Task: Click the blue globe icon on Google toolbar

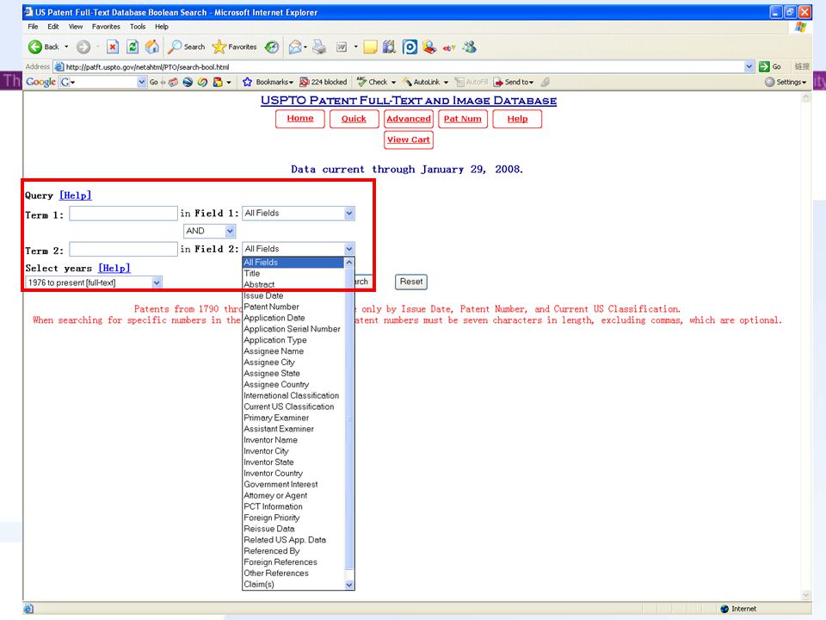Action: [188, 83]
